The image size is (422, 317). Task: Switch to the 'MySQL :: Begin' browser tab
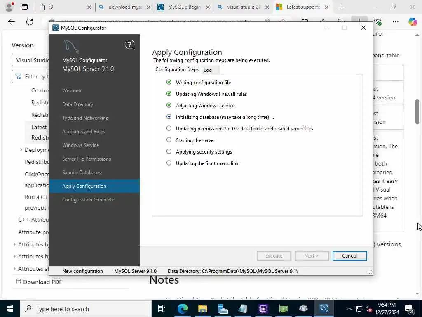pos(184,7)
